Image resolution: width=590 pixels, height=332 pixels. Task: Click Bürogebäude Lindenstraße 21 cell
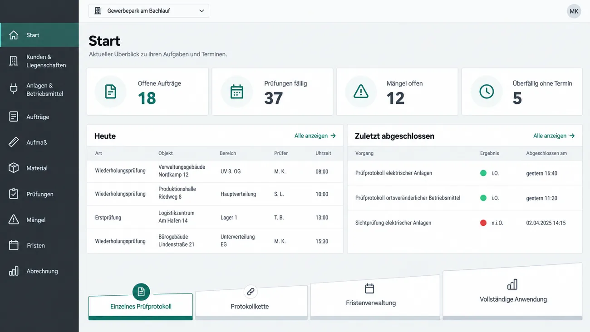point(177,240)
